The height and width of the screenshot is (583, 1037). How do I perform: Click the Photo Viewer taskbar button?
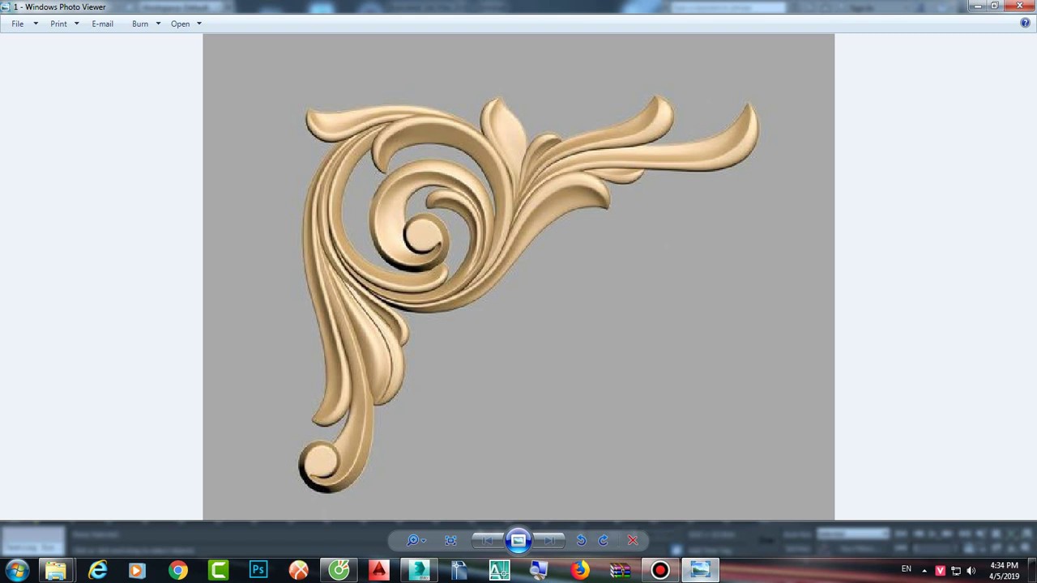pyautogui.click(x=701, y=570)
